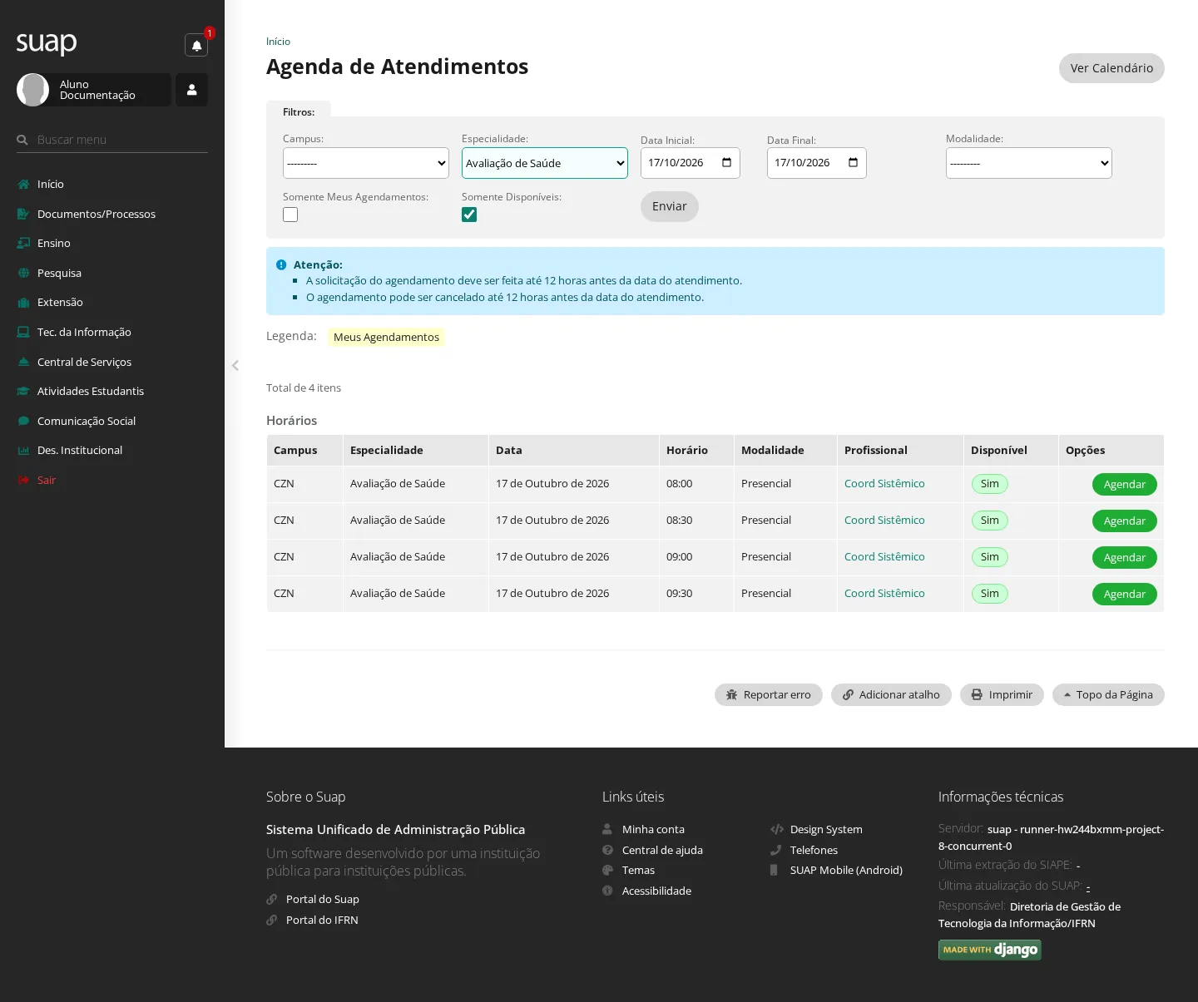This screenshot has width=1198, height=1002.
Task: Click the Buscar menu search field
Action: 112,140
